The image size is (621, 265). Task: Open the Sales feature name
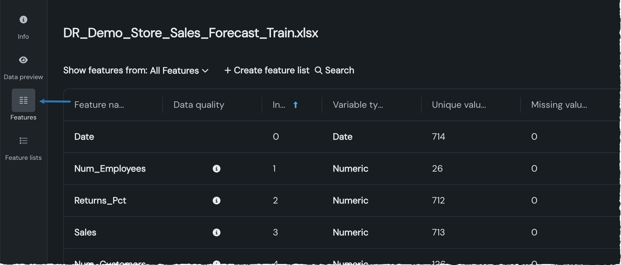(85, 232)
